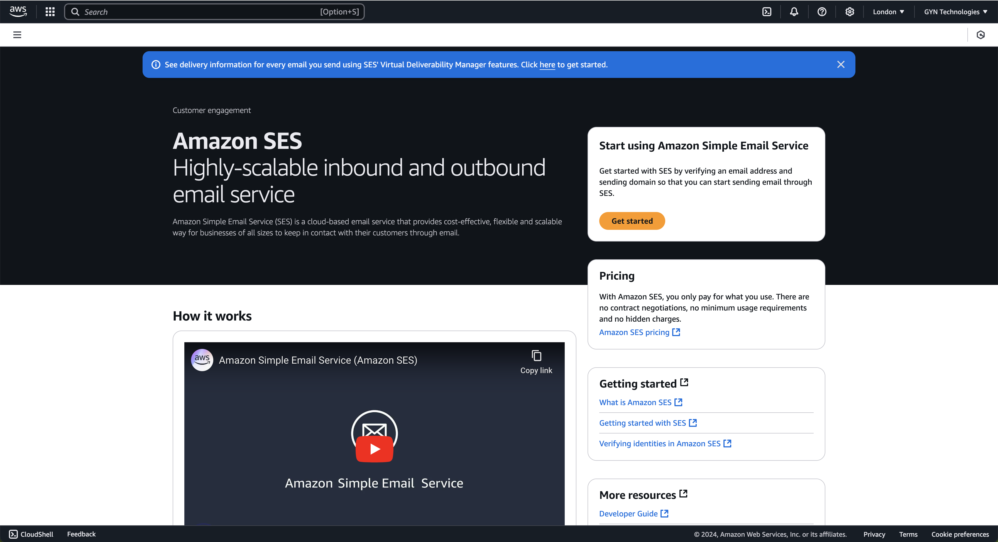Click the notifications bell icon
The width and height of the screenshot is (998, 542).
(x=794, y=11)
